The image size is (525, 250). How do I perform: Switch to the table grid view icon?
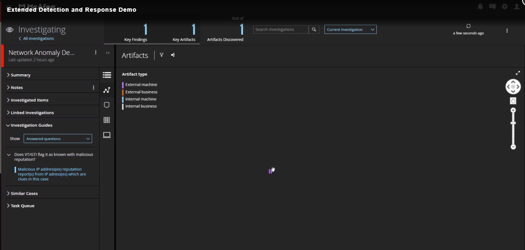click(x=107, y=120)
